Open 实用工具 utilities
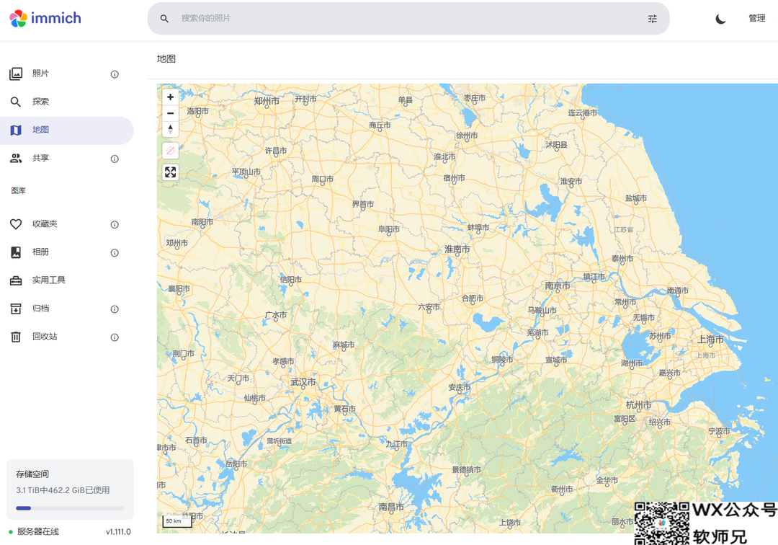The width and height of the screenshot is (778, 545). (49, 280)
